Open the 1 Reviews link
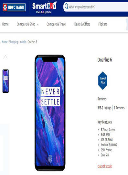The width and height of the screenshot is (128, 175). tap(119, 108)
